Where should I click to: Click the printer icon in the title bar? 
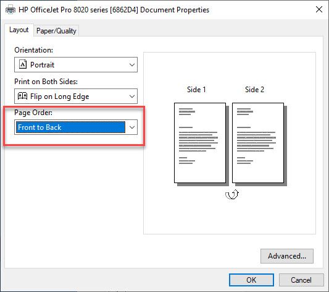[10, 10]
